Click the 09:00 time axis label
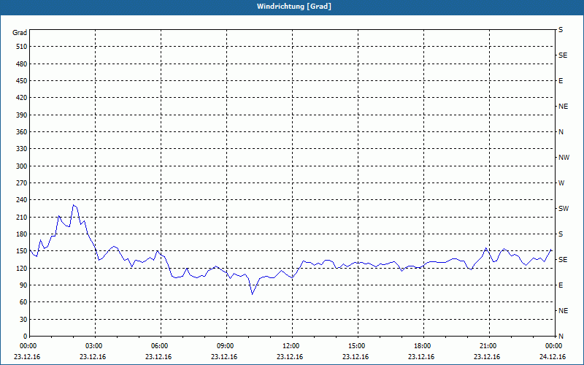 pyautogui.click(x=226, y=346)
